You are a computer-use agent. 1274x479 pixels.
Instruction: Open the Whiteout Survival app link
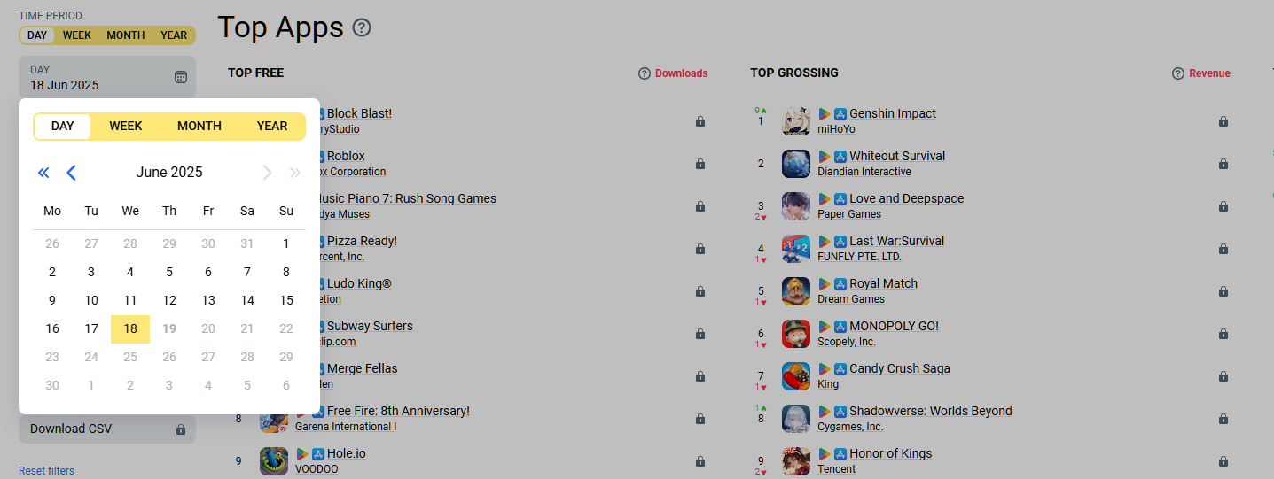897,157
